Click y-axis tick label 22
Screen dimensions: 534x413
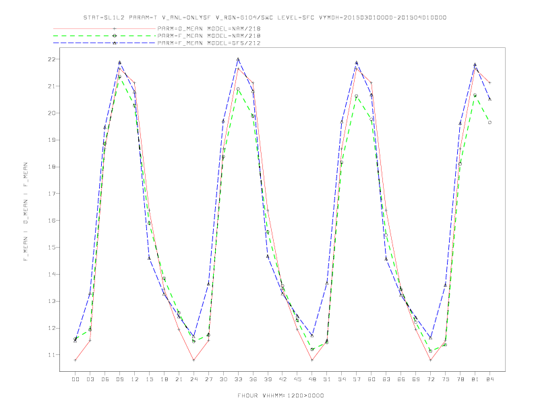[51, 59]
